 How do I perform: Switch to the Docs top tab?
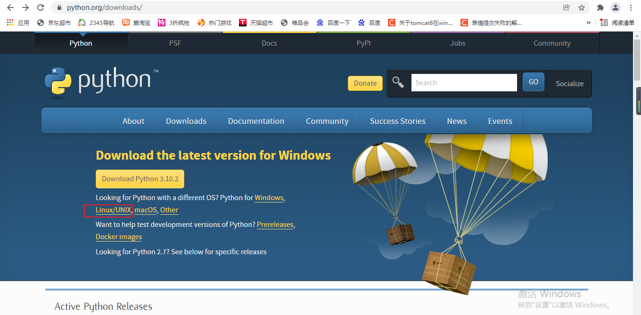tap(269, 43)
